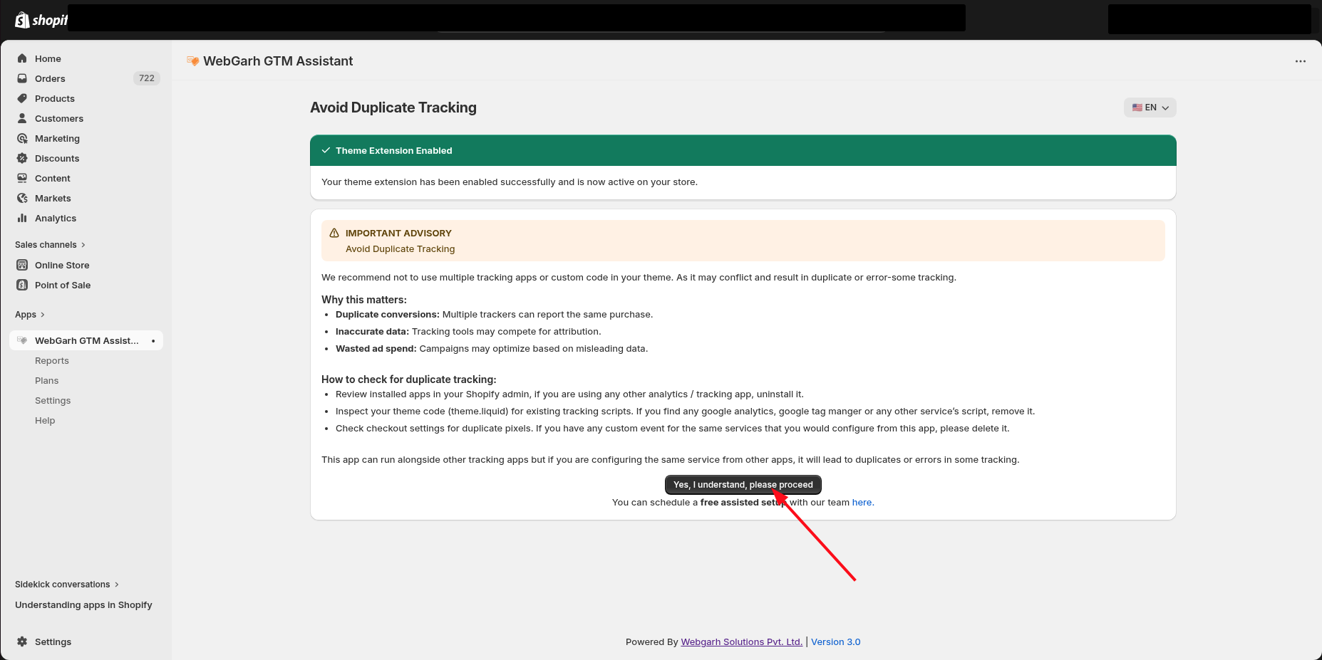The width and height of the screenshot is (1322, 660).
Task: Click the Products tag icon
Action: point(22,98)
